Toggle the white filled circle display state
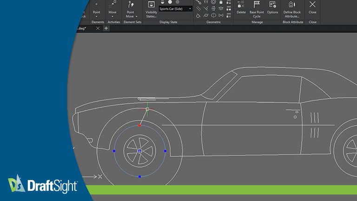Screen dimensions: 357x201 tap(170, 2)
